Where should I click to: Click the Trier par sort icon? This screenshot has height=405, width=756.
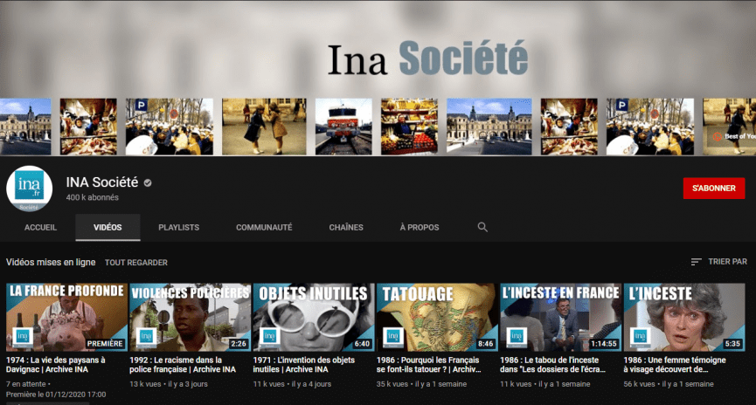coord(696,262)
